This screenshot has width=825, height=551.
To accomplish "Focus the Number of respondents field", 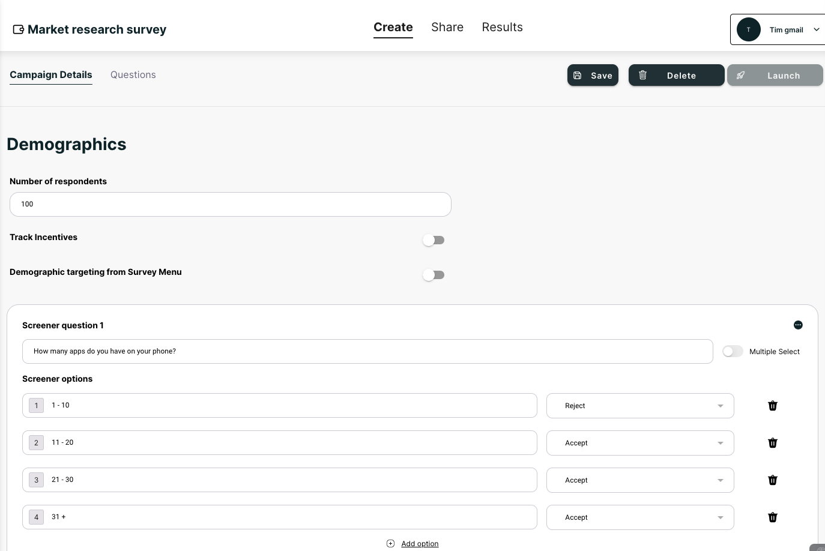I will (x=231, y=205).
